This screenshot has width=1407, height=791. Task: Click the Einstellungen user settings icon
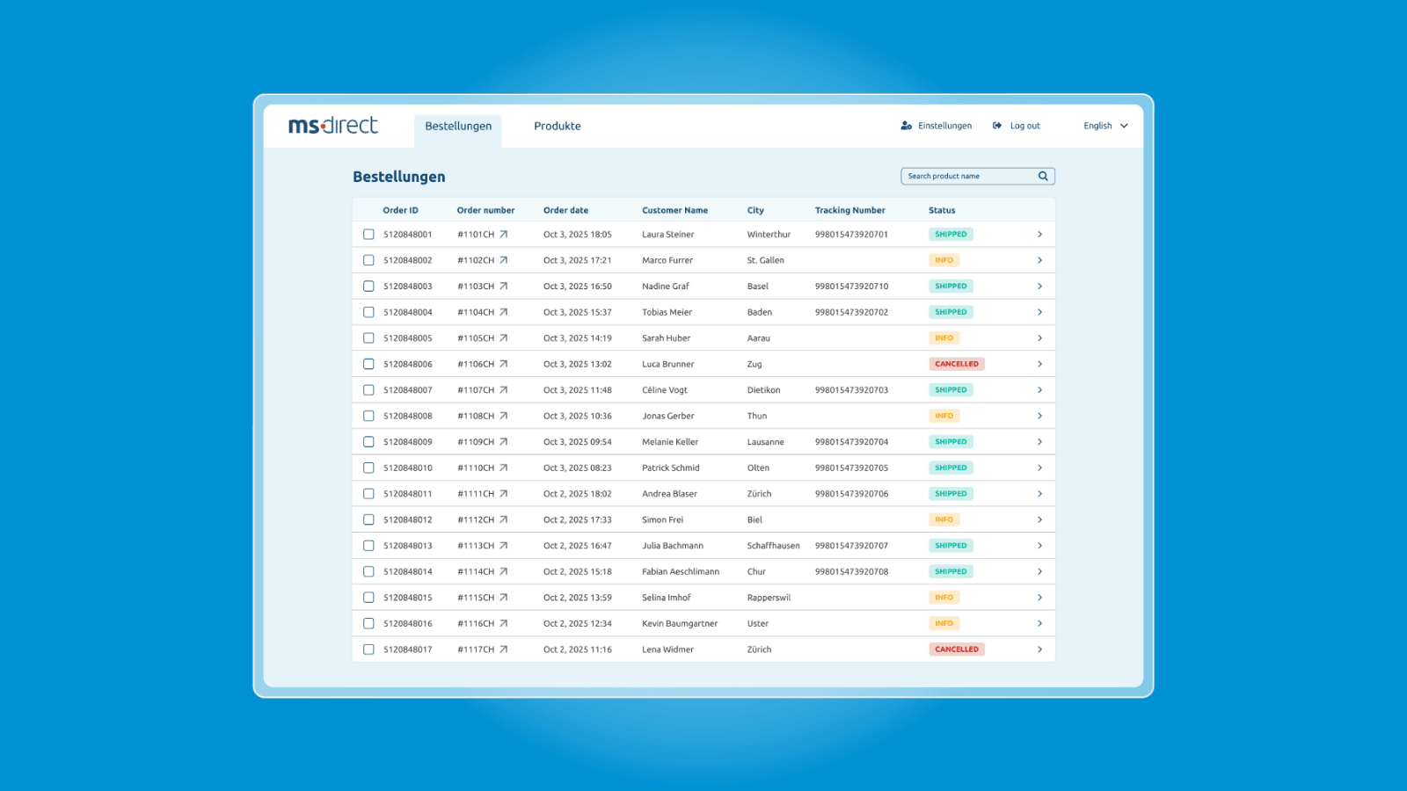coord(907,126)
